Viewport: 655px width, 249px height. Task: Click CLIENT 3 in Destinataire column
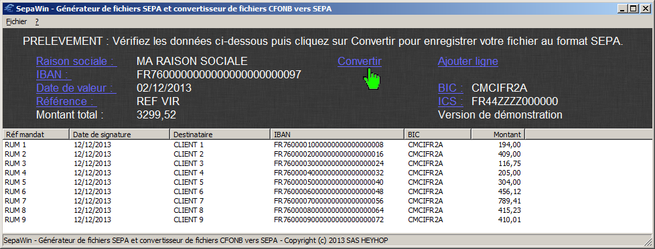[188, 163]
